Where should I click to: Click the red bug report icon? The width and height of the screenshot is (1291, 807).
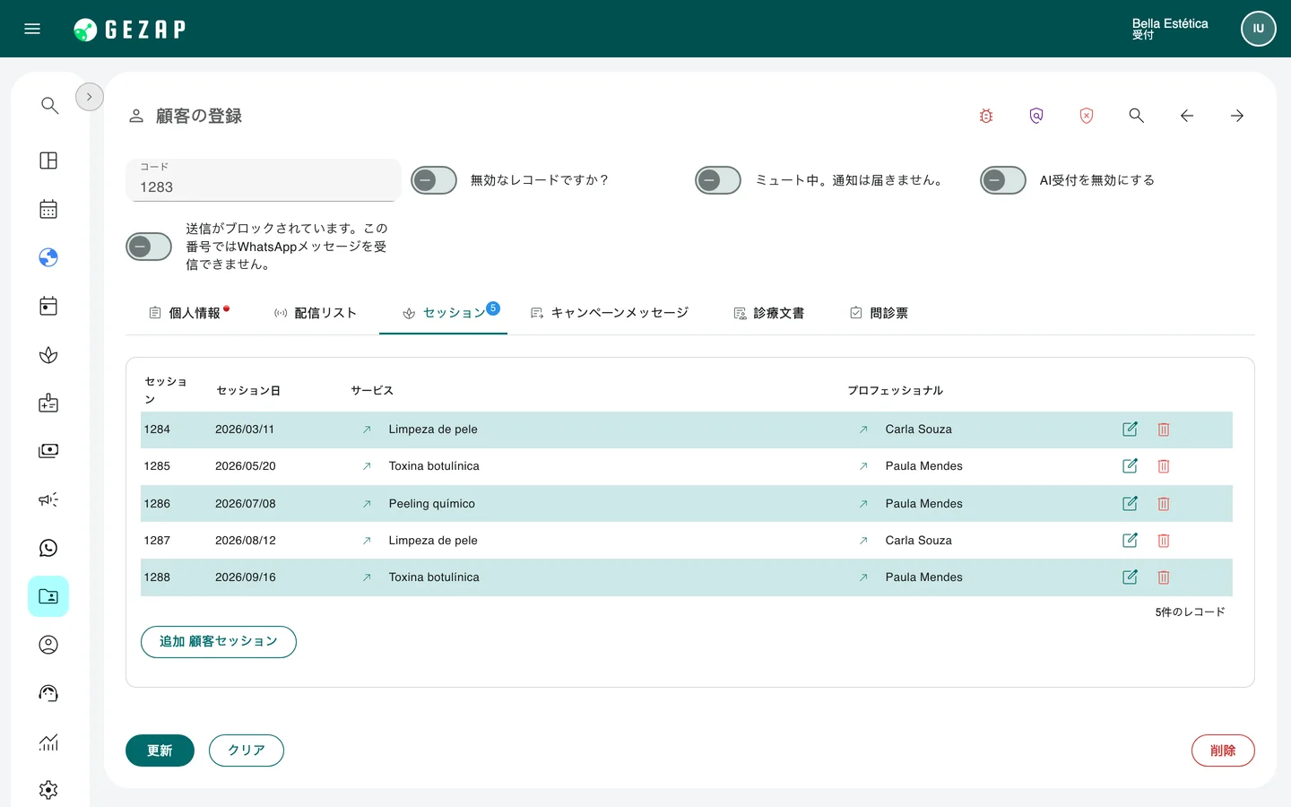986,116
